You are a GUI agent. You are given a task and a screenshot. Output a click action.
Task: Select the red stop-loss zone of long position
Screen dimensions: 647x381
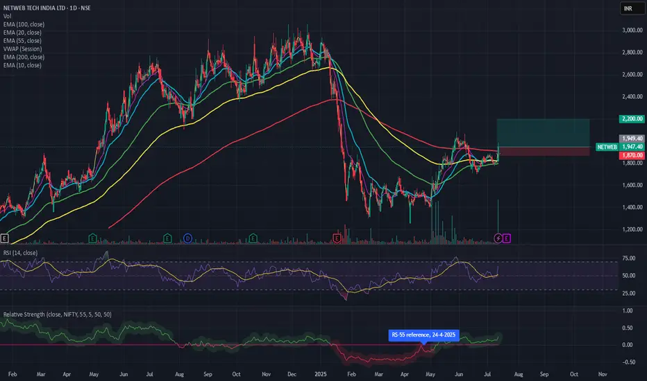[543, 151]
